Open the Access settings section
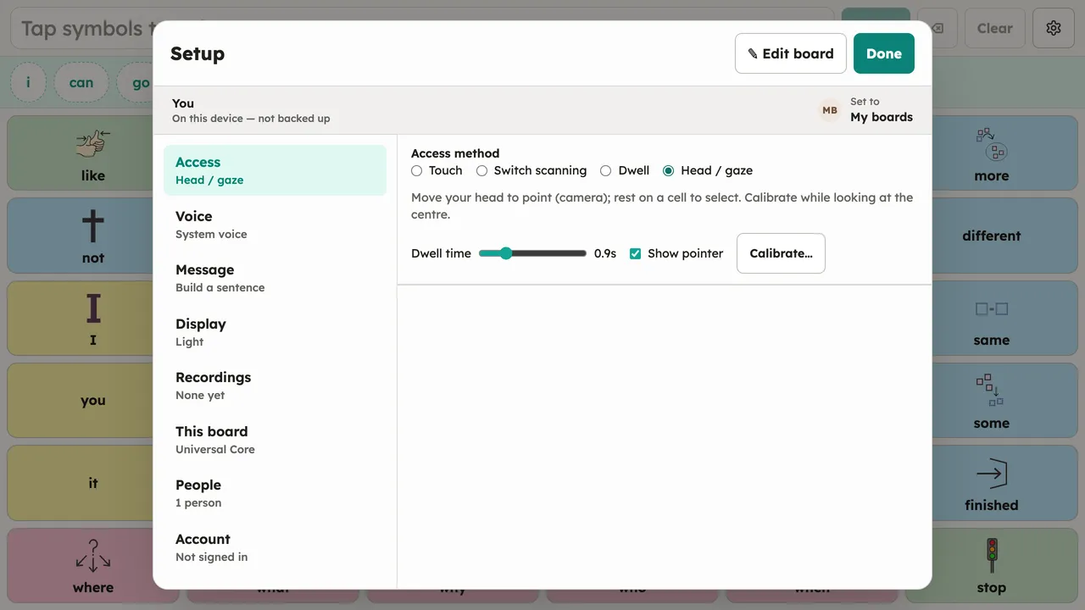 (x=275, y=170)
